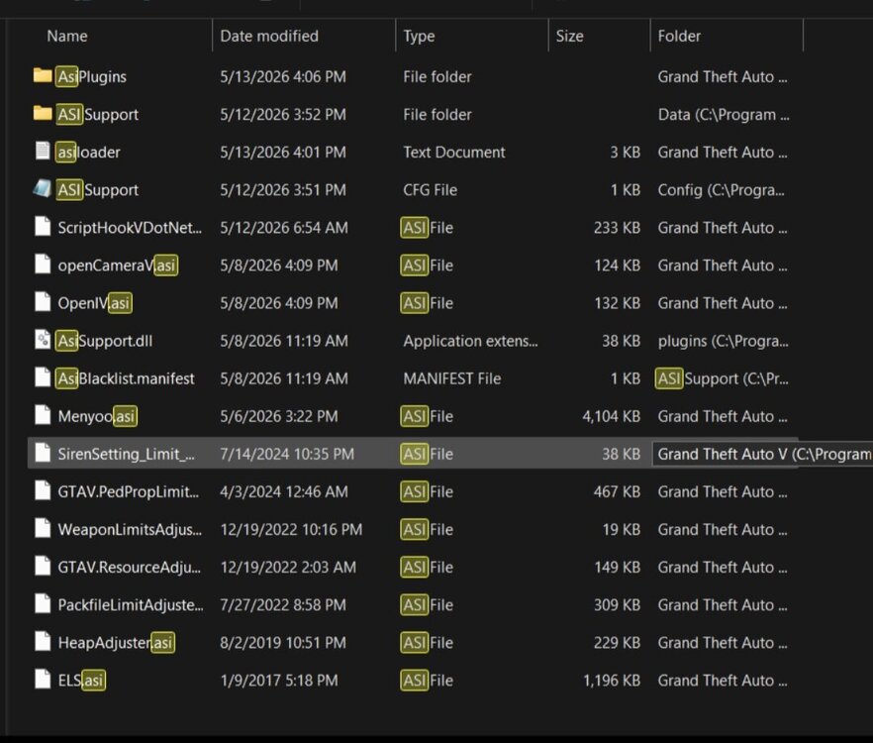Select the HeapAdjuster.asi file name
Image resolution: width=873 pixels, height=743 pixels.
(117, 643)
